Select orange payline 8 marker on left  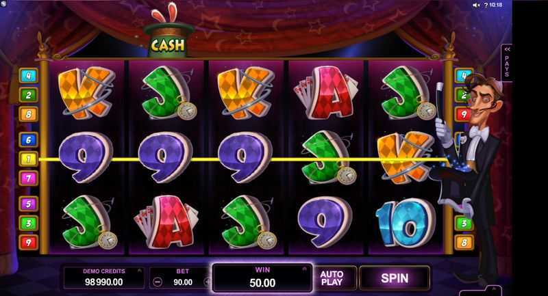click(x=29, y=114)
